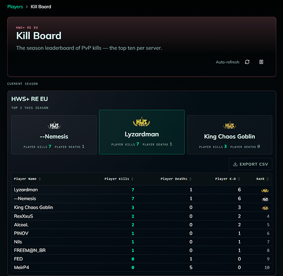Pause auto-refresh with the pause icon
This screenshot has height=276, width=283.
(261, 62)
